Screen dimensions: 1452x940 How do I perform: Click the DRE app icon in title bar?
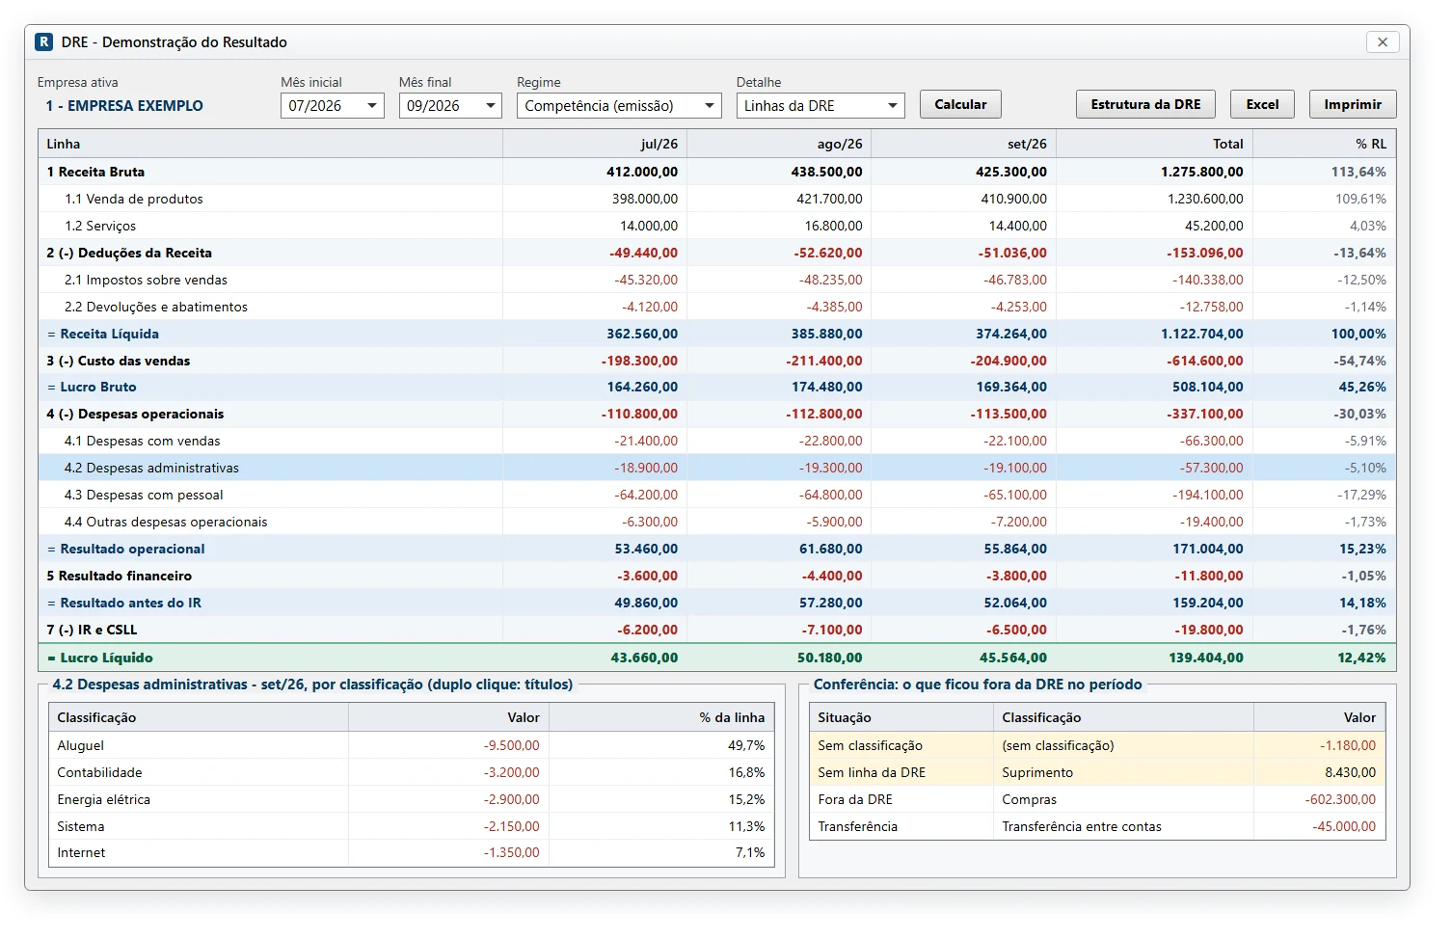43,42
